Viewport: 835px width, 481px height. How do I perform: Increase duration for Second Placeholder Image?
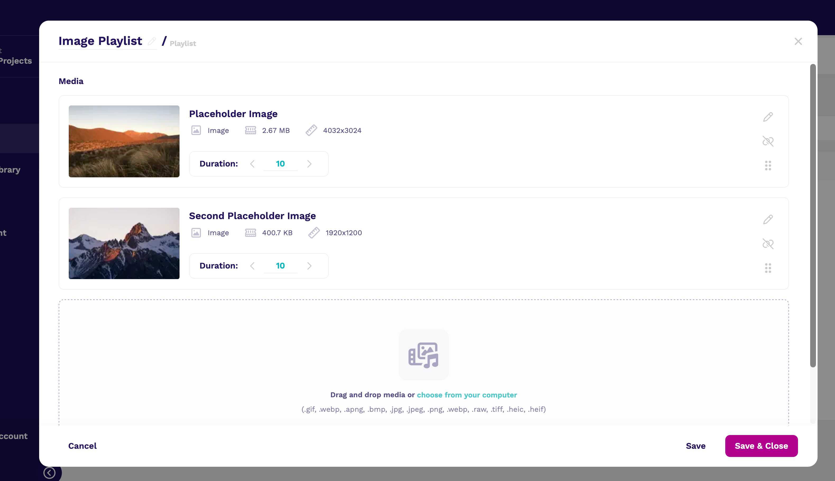click(x=309, y=266)
